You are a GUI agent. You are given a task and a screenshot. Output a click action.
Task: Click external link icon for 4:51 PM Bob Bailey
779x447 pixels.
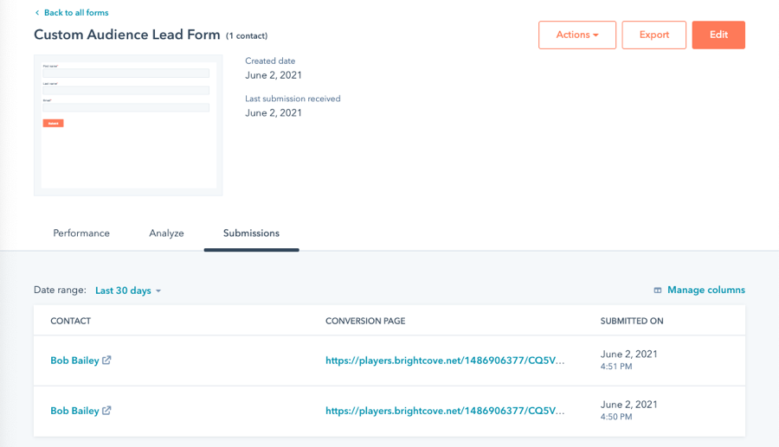[x=106, y=361]
